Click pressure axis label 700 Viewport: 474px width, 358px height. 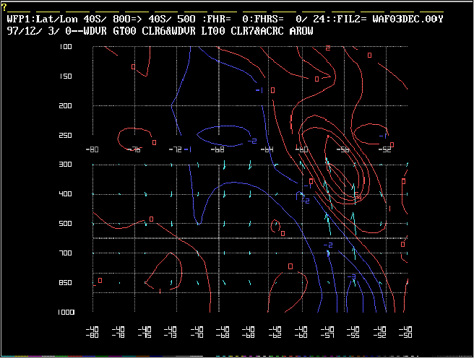65,253
